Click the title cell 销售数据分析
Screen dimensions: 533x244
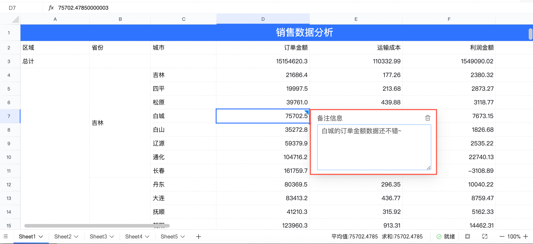pyautogui.click(x=304, y=33)
